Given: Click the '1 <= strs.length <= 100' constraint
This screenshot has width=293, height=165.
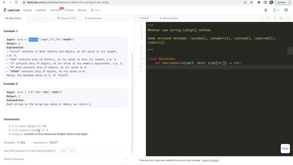Looking at the screenshot, I should click(29, 126).
